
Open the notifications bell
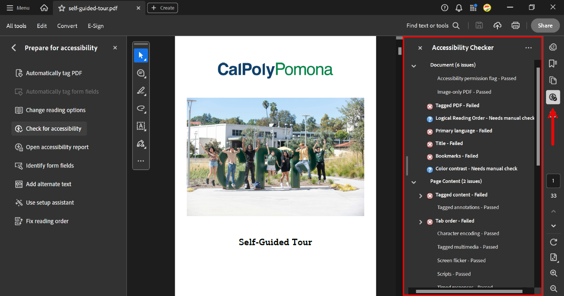click(x=459, y=8)
